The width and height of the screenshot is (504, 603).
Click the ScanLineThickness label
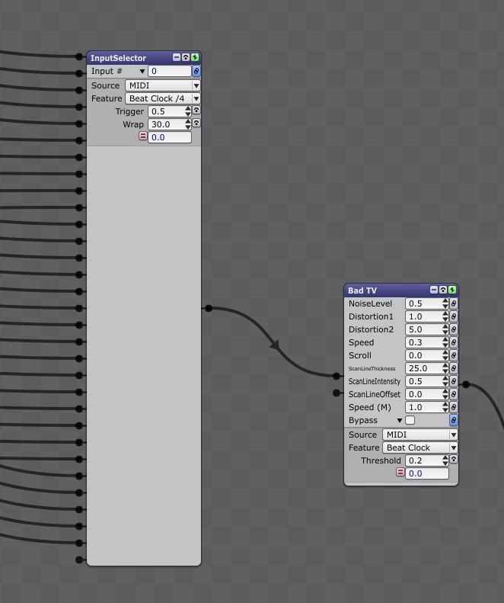(x=372, y=368)
